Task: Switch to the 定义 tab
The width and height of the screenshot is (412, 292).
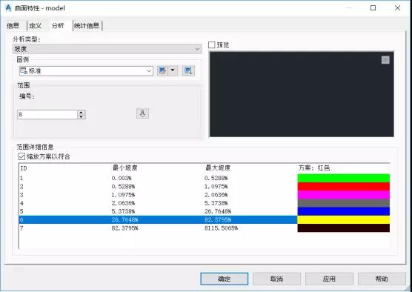Action: point(36,25)
